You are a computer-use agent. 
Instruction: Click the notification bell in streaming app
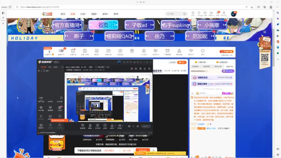pos(145,68)
